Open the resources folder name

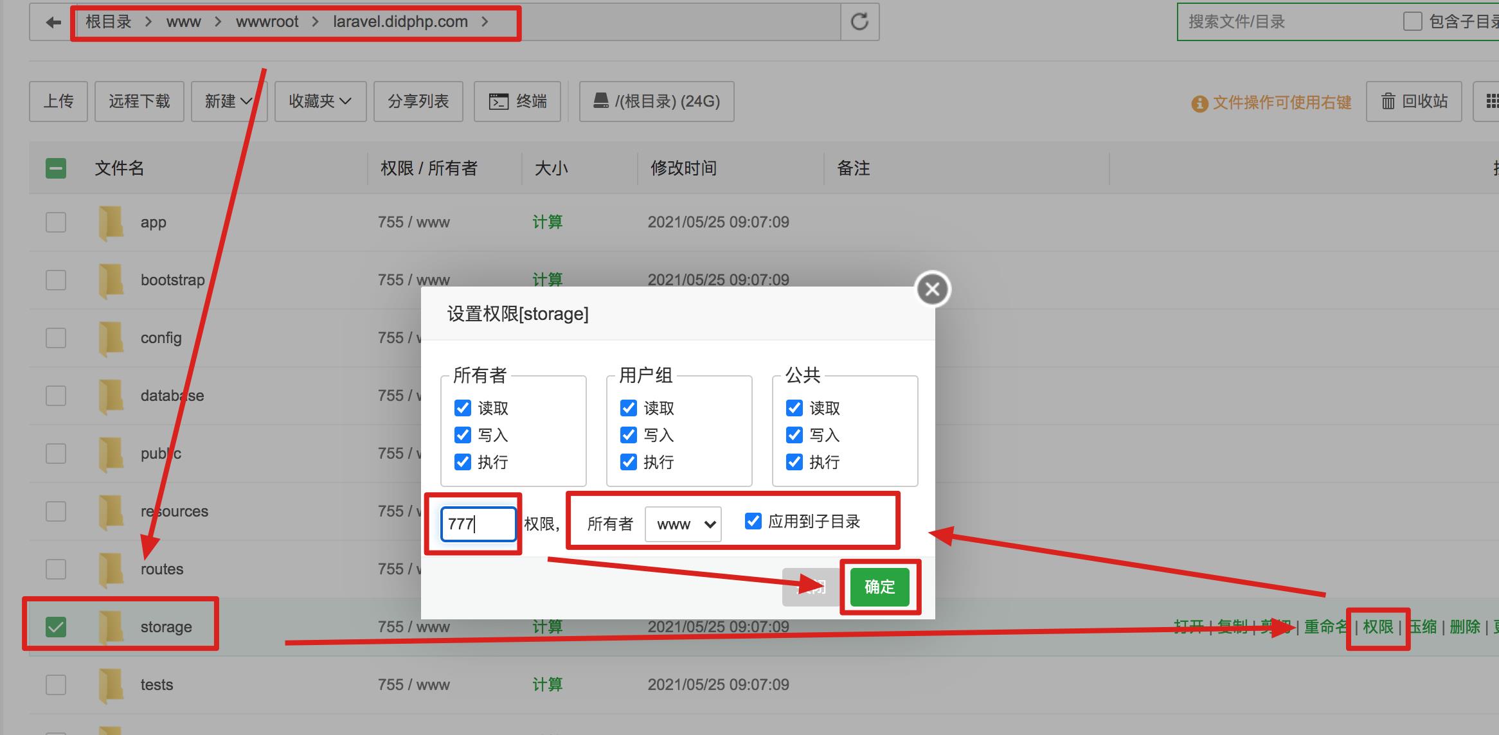[175, 511]
